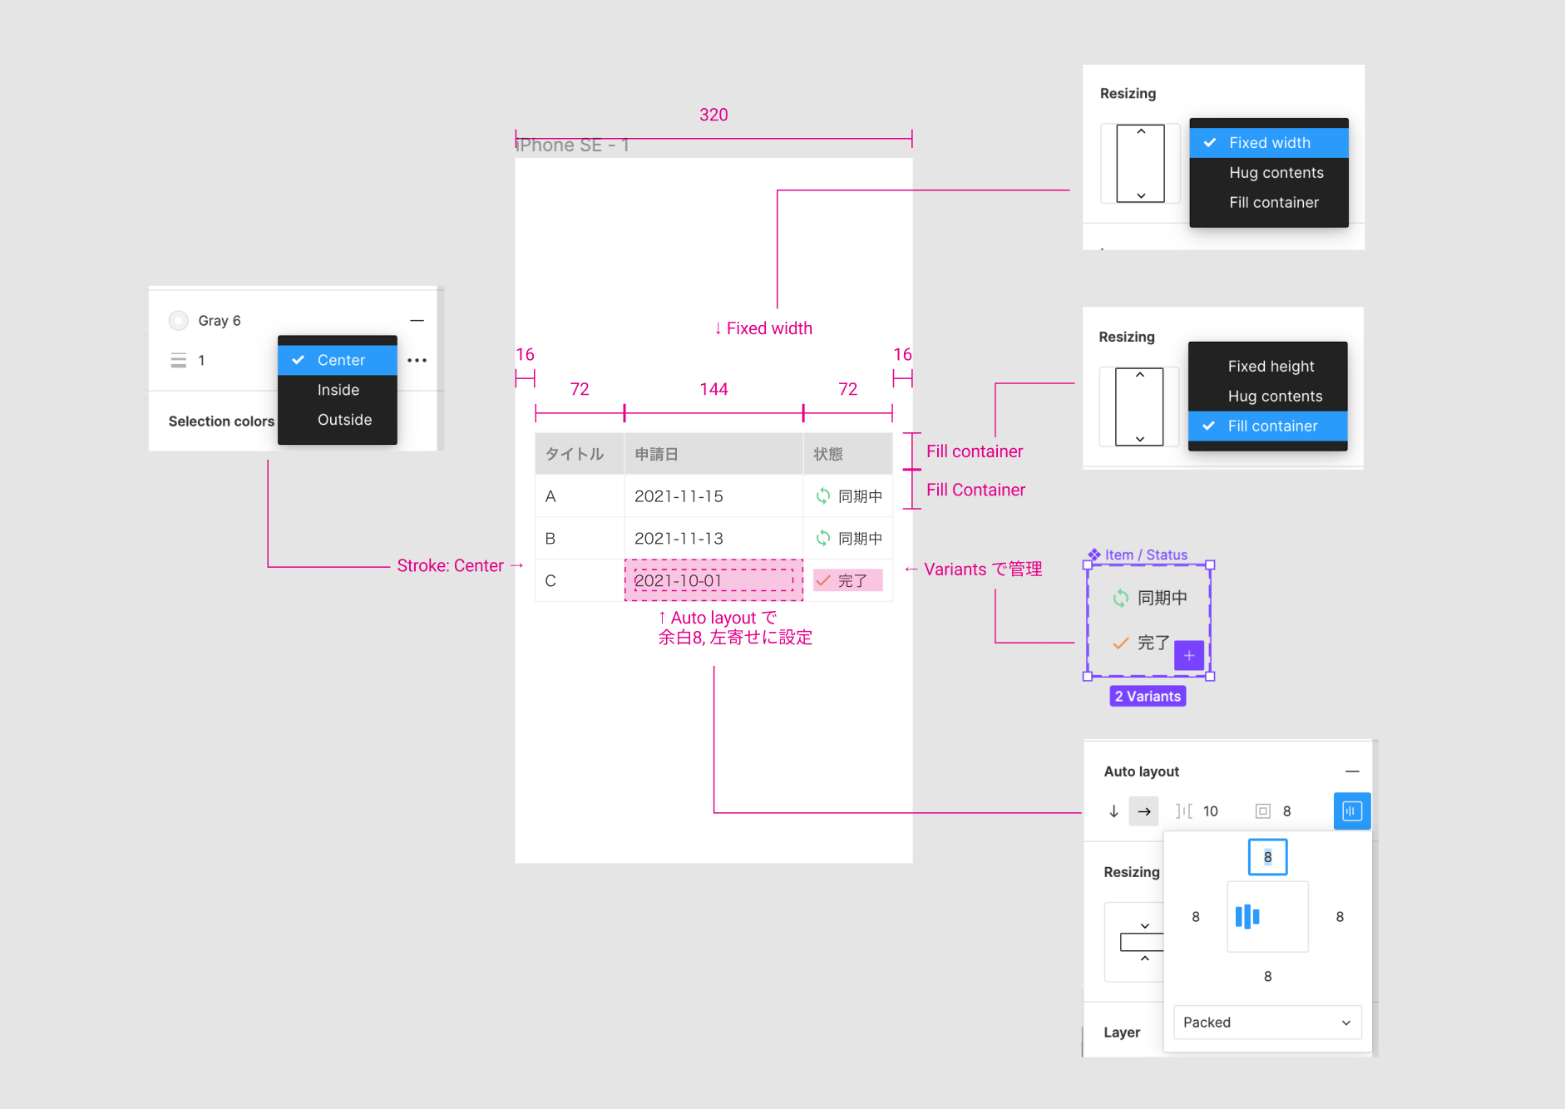Choose the checked Fixed width menu option
The image size is (1565, 1109).
pos(1269,143)
